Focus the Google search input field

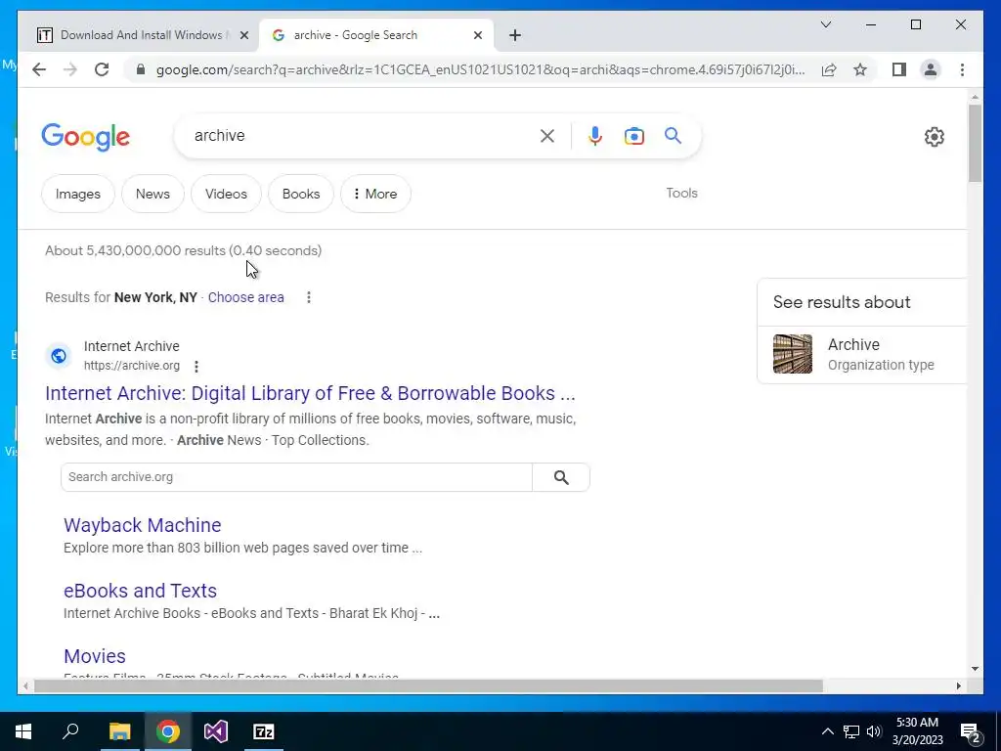tap(361, 135)
